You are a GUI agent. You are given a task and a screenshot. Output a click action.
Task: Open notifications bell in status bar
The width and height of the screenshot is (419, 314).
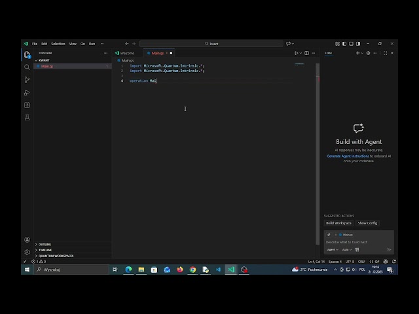point(394,262)
